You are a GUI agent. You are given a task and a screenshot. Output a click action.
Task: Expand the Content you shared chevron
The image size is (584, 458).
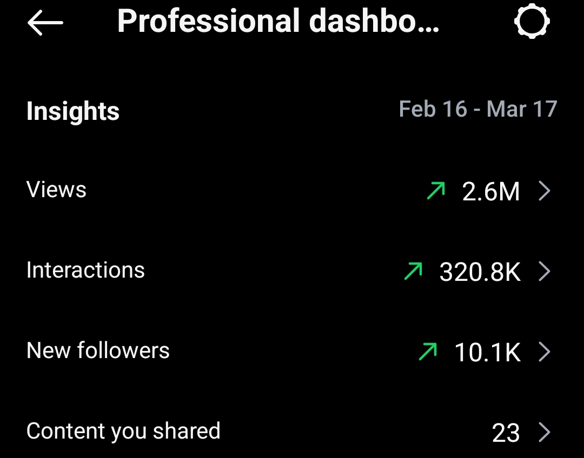click(x=545, y=433)
